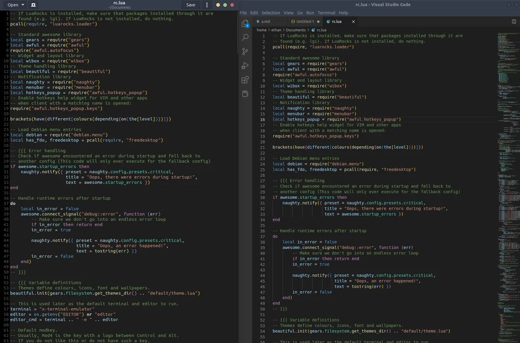Click the new-document icon beside Open button

pos(33,4)
